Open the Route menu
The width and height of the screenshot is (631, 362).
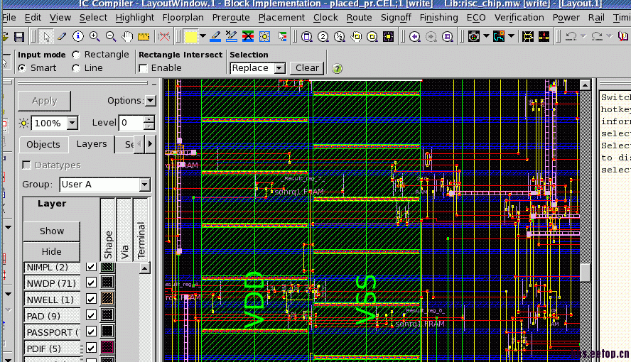(x=359, y=18)
